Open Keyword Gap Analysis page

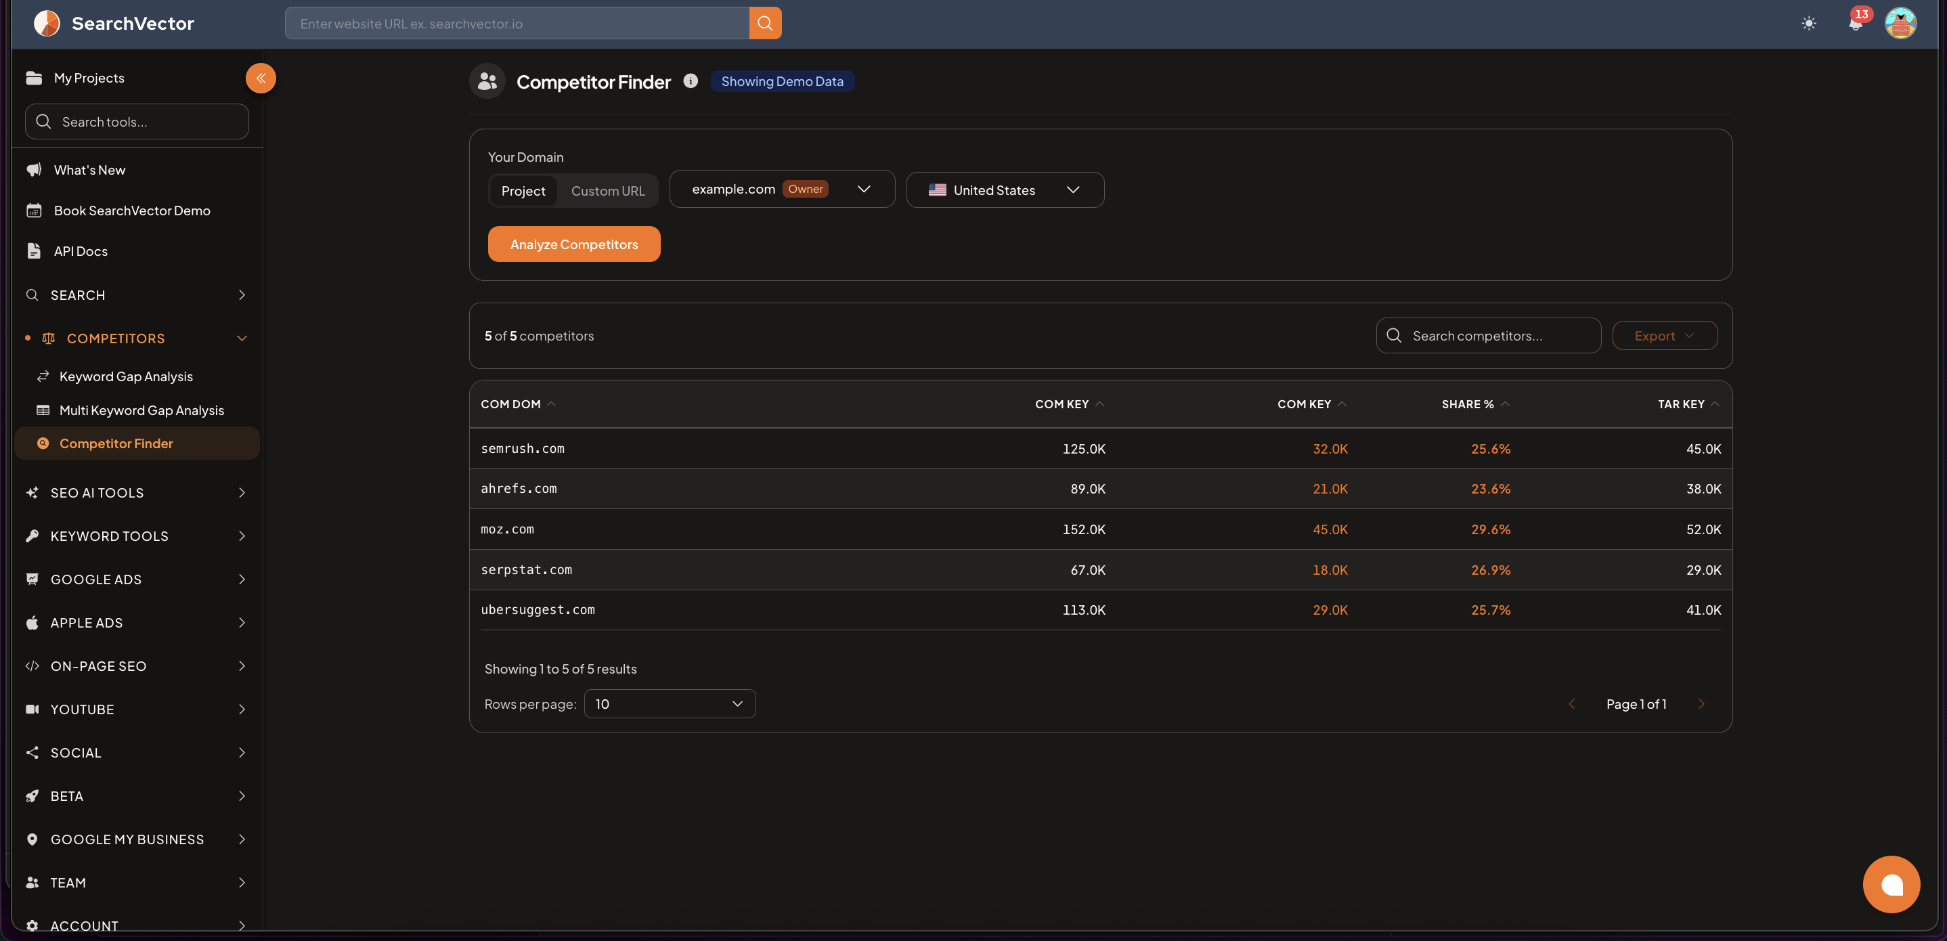pyautogui.click(x=125, y=376)
